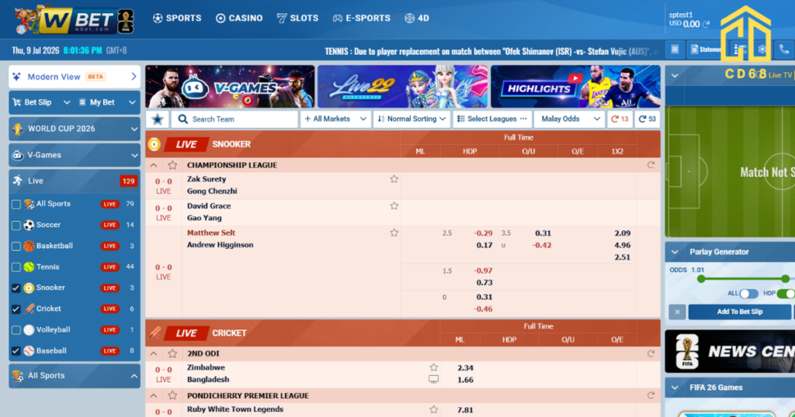Open the Malay Odds dropdown
This screenshot has height=417, width=795.
[569, 119]
